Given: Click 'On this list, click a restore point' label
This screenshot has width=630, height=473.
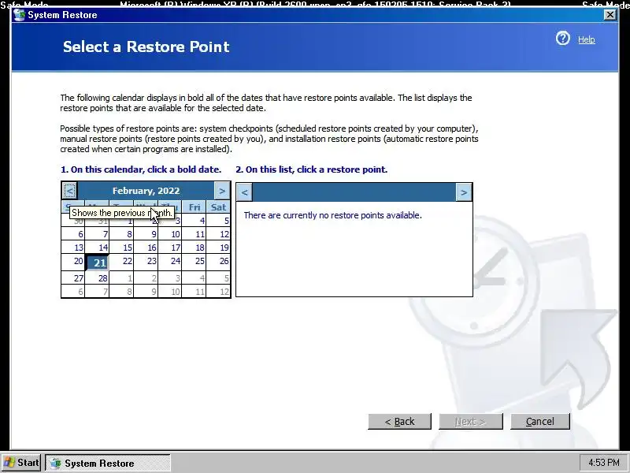Looking at the screenshot, I should coord(312,169).
